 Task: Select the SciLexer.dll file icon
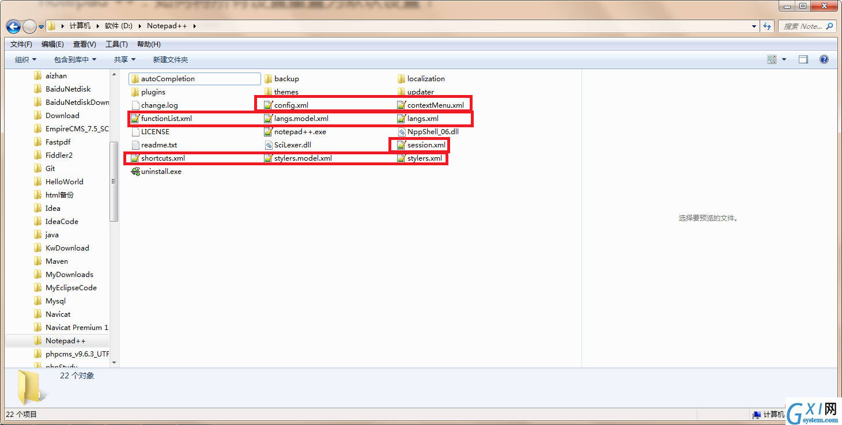268,145
